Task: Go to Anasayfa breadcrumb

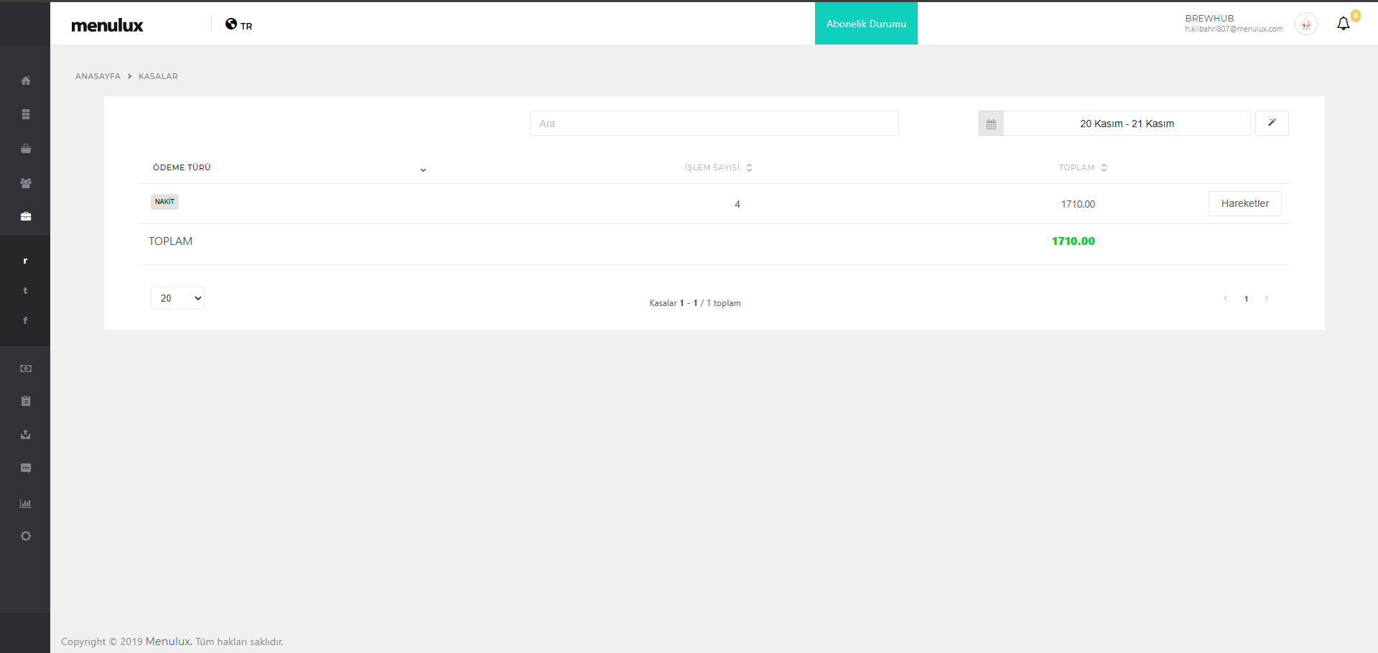Action: 98,76
